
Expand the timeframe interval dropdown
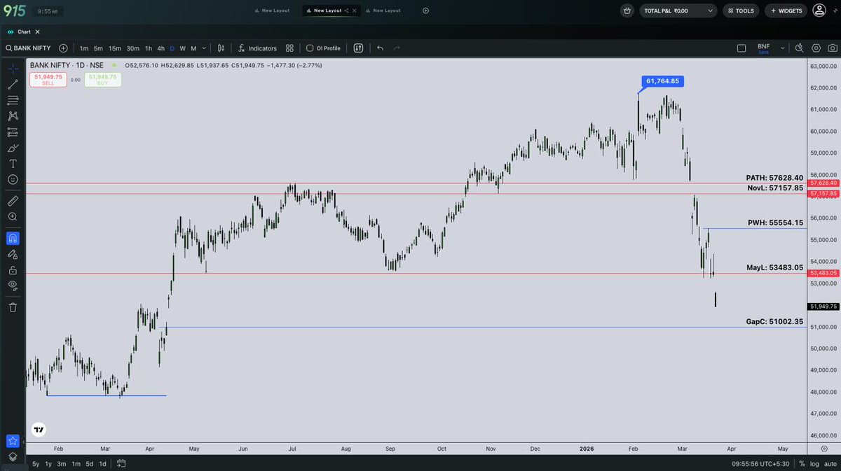pos(204,48)
